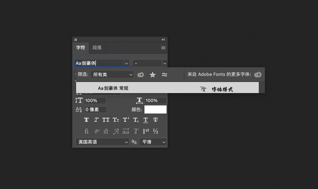Switch to the 字符 tab
Image resolution: width=318 pixels, height=189 pixels.
pos(80,48)
